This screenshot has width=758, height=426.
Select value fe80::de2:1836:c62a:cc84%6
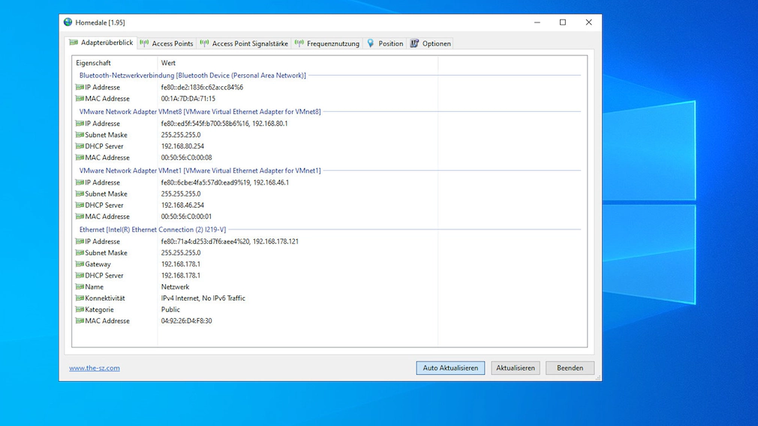[202, 88]
